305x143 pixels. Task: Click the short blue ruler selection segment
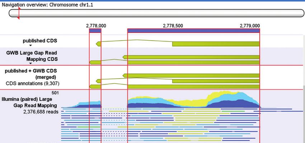95,30
